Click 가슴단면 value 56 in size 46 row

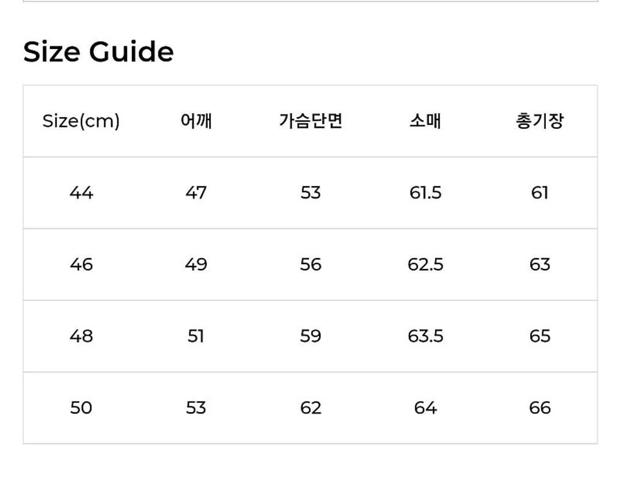point(310,265)
